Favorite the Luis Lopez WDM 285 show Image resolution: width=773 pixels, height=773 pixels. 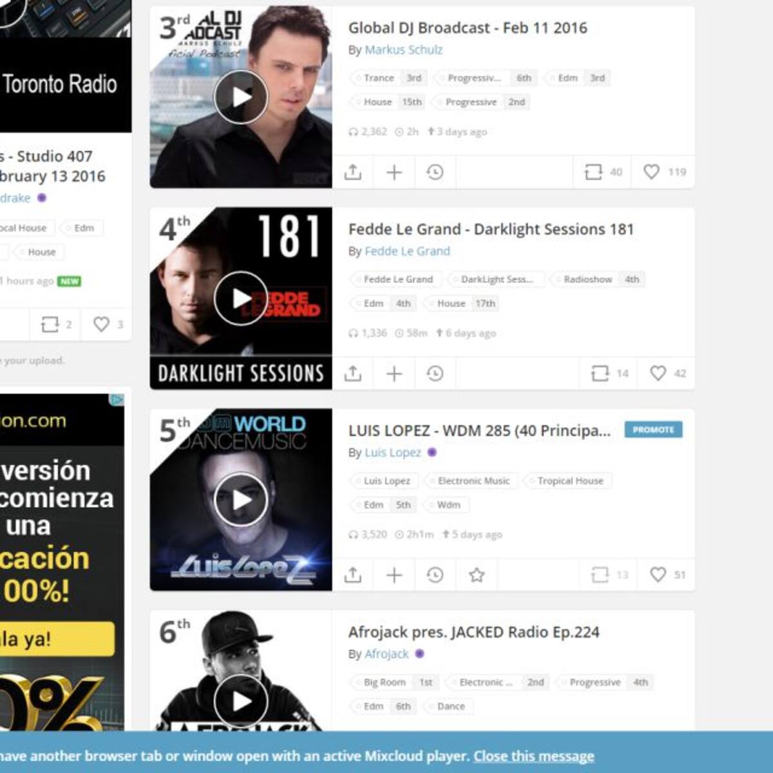658,575
